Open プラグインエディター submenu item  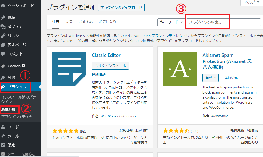pos(18,117)
